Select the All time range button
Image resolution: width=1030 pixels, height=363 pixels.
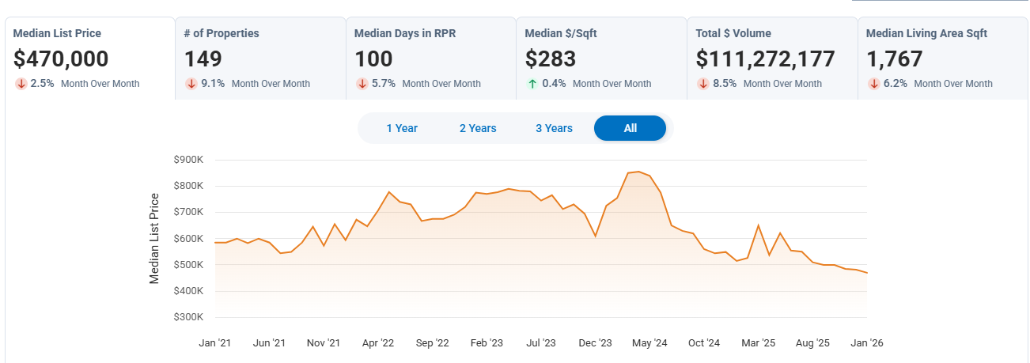coord(630,128)
